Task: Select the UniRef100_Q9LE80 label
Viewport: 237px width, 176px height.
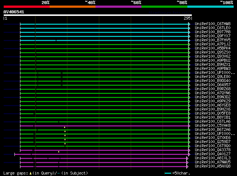Action: pos(213,77)
